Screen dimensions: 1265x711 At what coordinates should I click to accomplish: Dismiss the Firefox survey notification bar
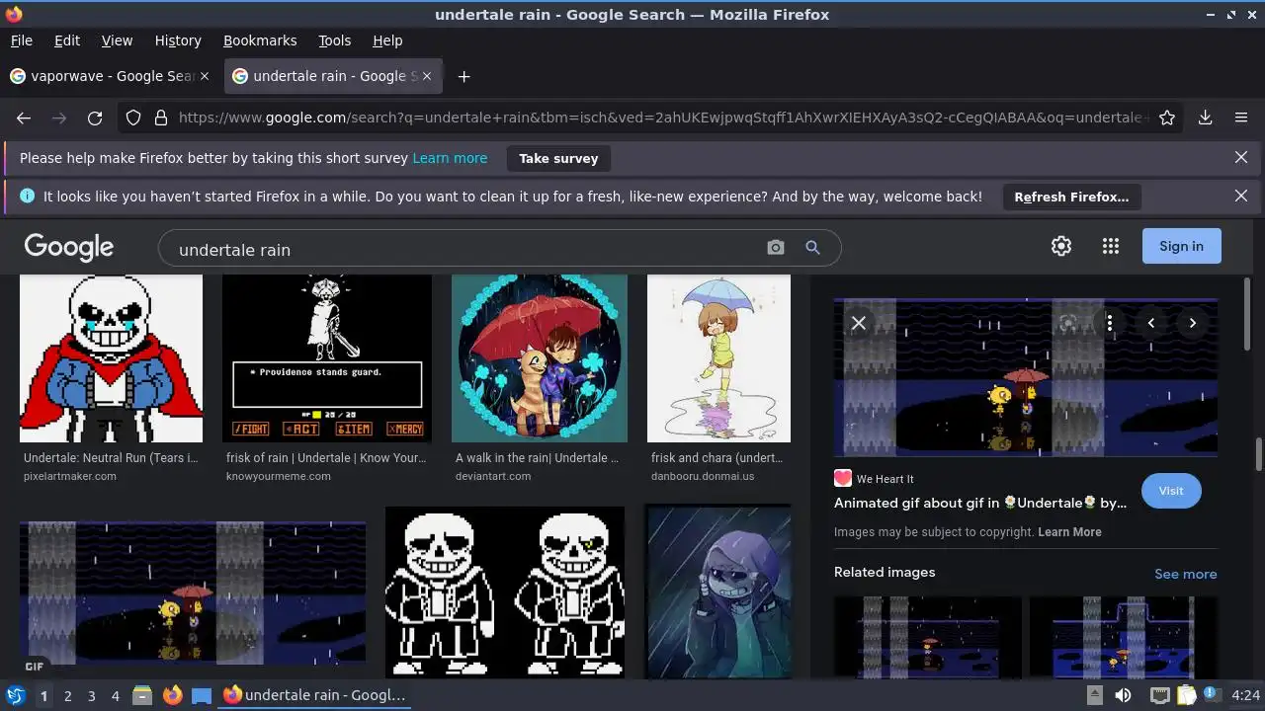tap(1241, 158)
